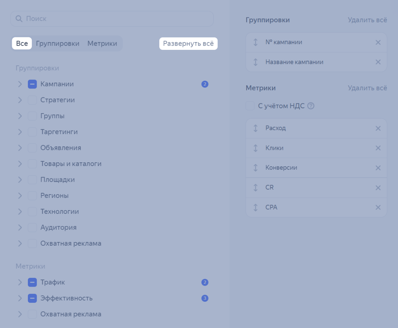Viewport: 398px width, 328px height.
Task: Click the help icon near С учётом НДС
Action: point(311,106)
